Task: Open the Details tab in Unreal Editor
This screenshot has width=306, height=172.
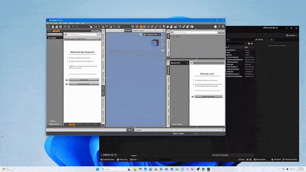Action: (260, 40)
